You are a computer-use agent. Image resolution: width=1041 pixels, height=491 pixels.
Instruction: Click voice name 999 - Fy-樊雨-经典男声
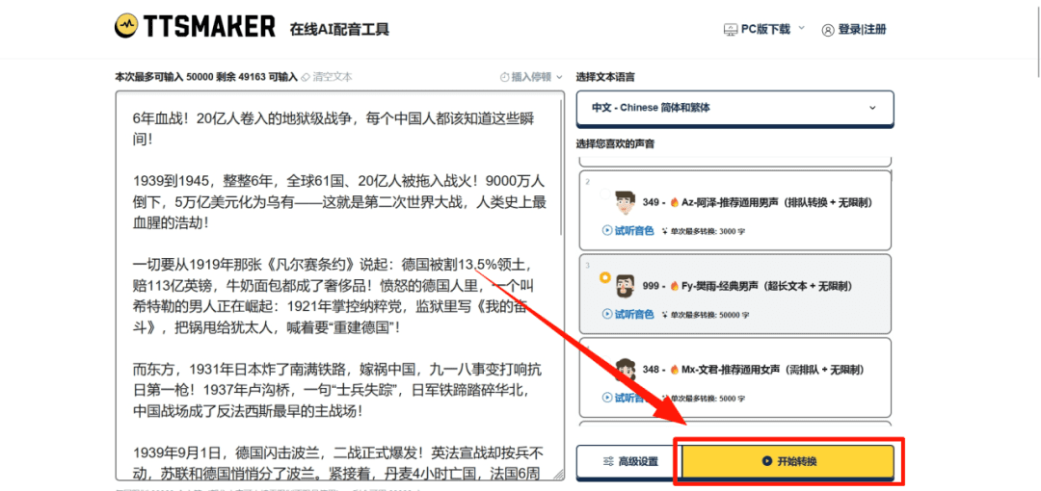click(747, 286)
